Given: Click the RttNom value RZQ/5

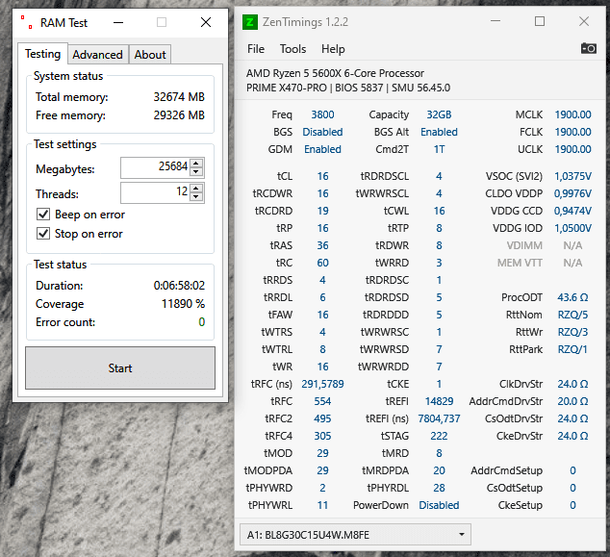Looking at the screenshot, I should click(572, 315).
